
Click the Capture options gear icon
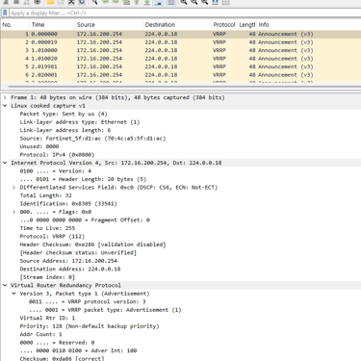(x=38, y=2)
